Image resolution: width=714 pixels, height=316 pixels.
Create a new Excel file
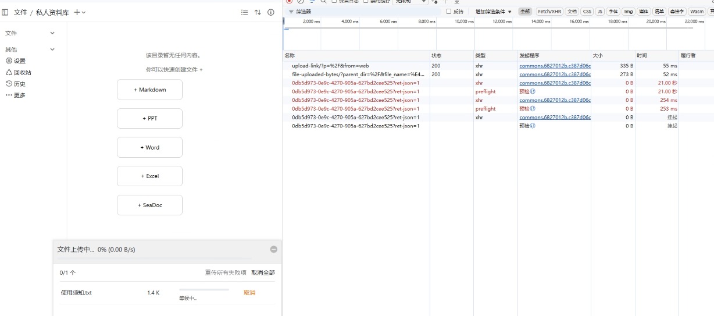tap(149, 176)
